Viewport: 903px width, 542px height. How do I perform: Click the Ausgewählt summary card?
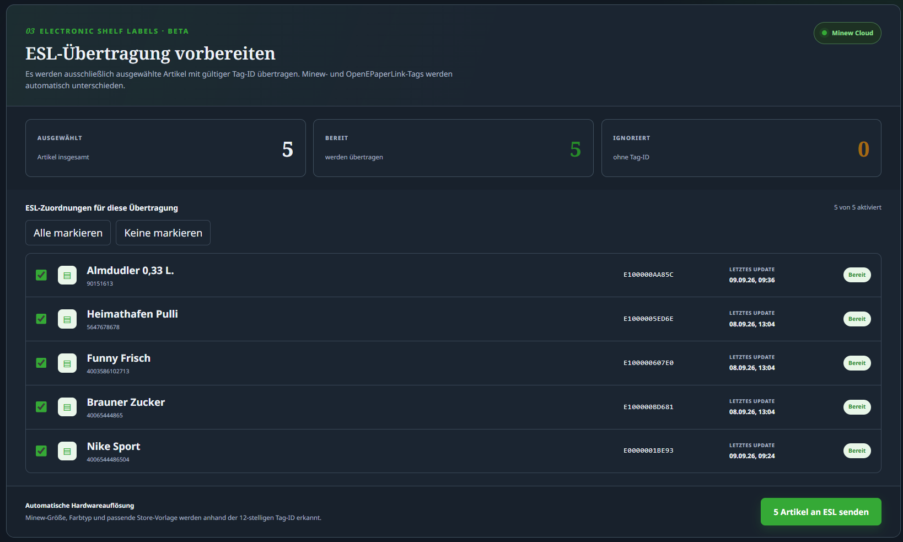165,148
